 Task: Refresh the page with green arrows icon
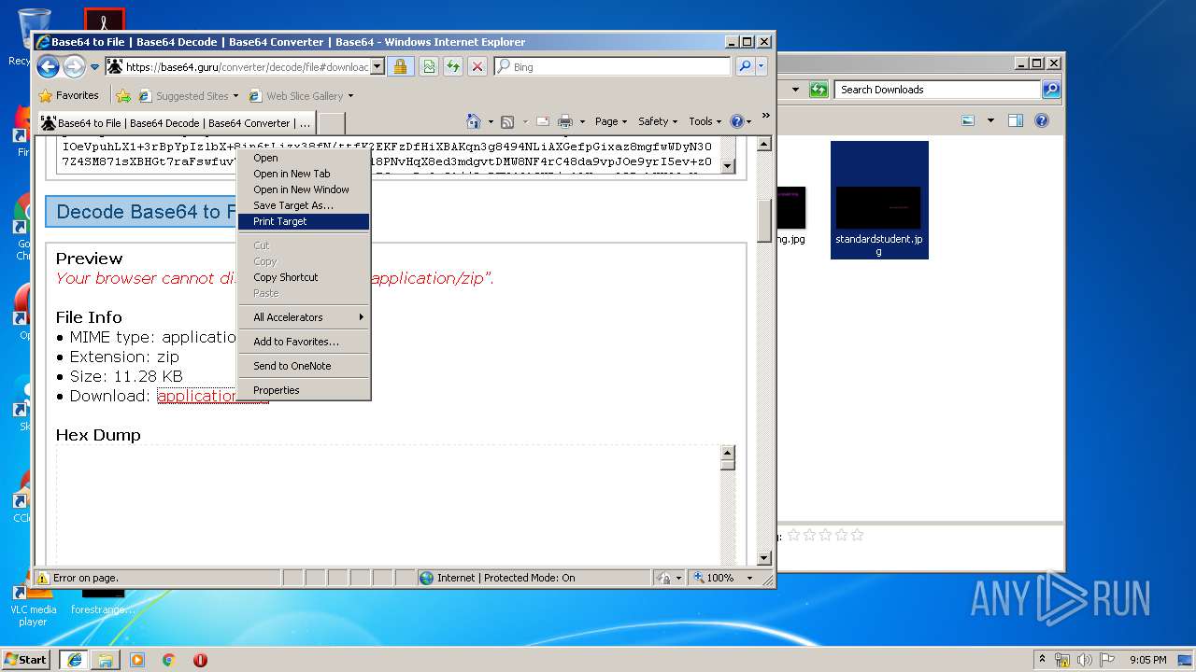click(x=452, y=66)
